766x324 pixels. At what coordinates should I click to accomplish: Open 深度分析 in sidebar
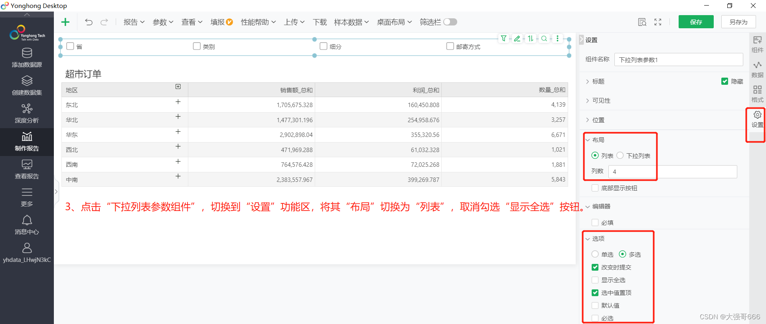(27, 114)
